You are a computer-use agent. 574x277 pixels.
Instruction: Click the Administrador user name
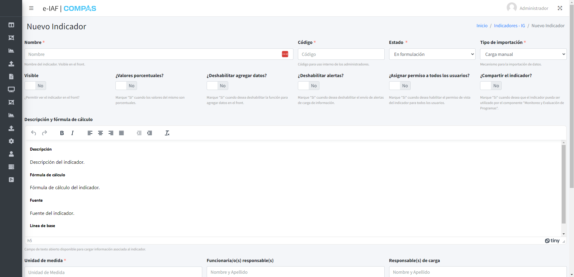tap(534, 8)
